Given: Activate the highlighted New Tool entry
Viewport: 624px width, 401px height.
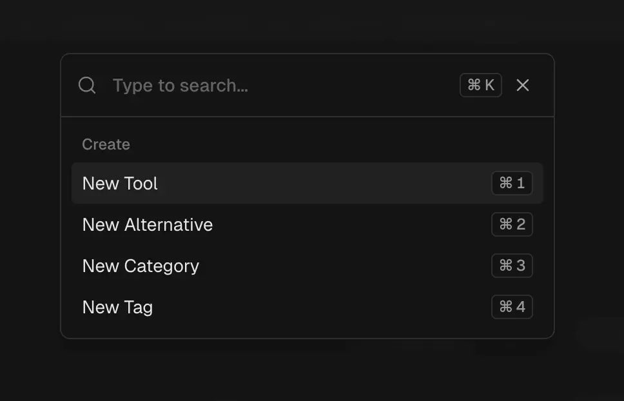Looking at the screenshot, I should [x=120, y=183].
